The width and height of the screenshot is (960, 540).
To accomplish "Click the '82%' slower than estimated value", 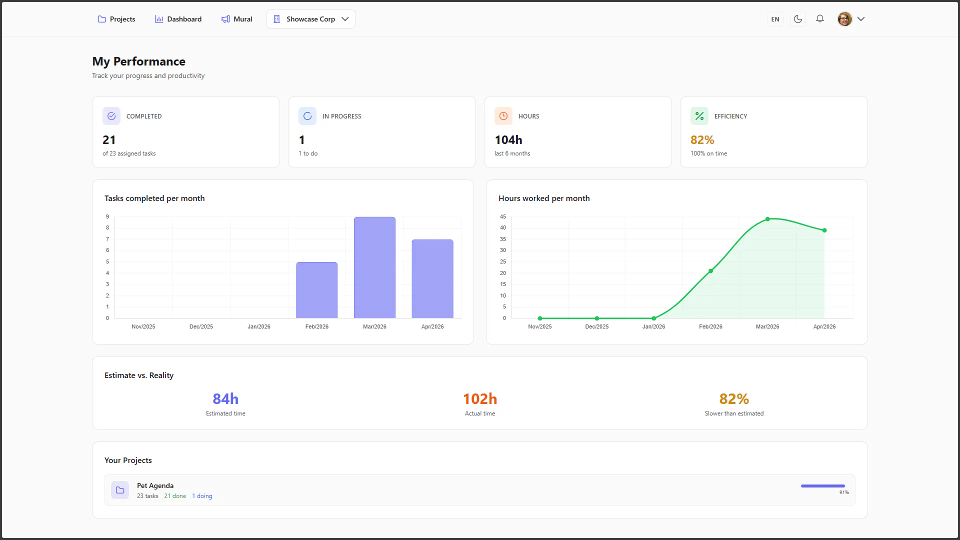I will tap(734, 399).
